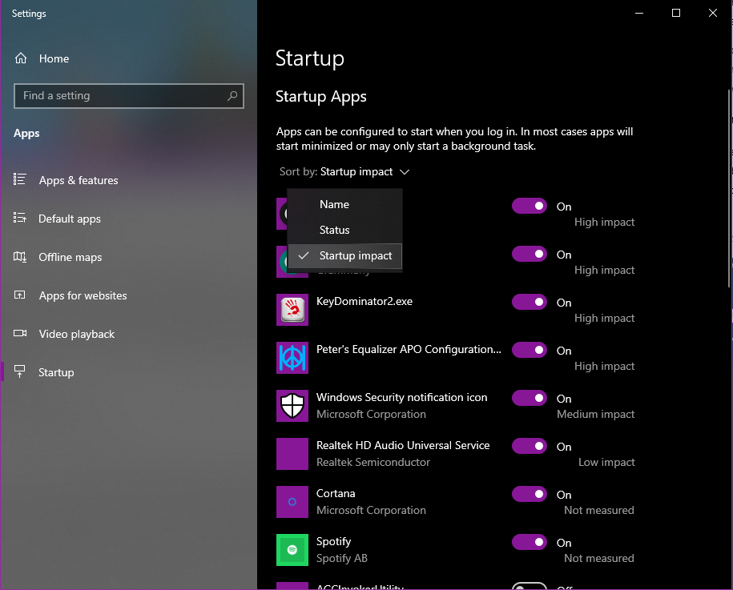Go to Default apps settings
This screenshot has height=590, width=733.
point(70,219)
